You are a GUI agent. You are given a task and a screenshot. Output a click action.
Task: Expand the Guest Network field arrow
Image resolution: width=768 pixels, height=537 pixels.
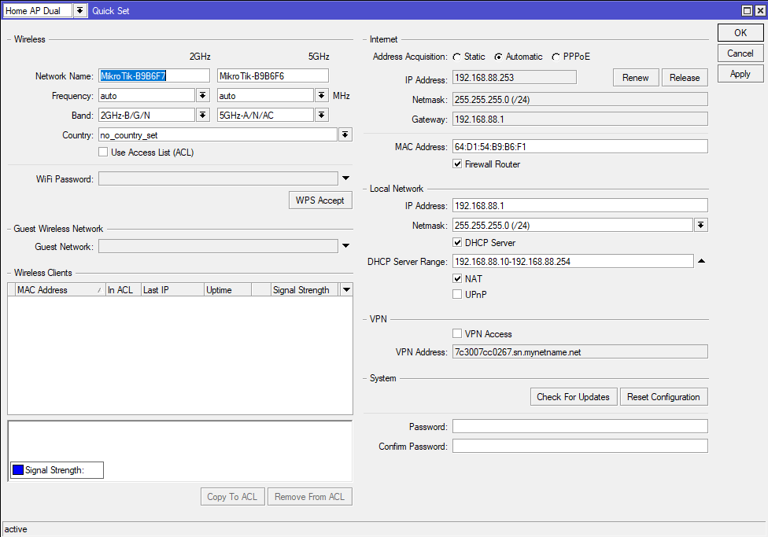(345, 246)
